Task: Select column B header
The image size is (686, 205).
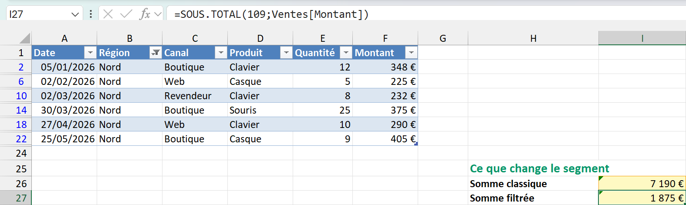Action: tap(130, 38)
